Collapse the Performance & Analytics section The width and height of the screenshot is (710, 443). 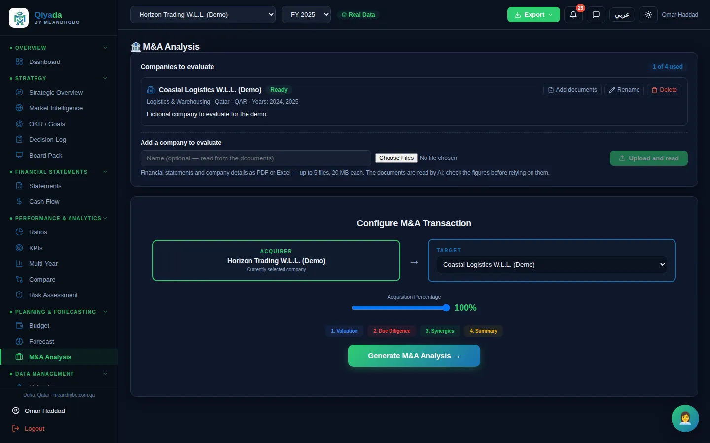(59, 218)
